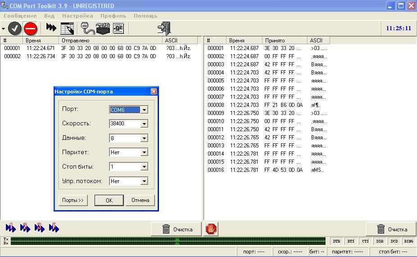Image resolution: width=417 pixels, height=257 pixels.
Task: Click Отмена to cancel dialog
Action: (x=140, y=200)
